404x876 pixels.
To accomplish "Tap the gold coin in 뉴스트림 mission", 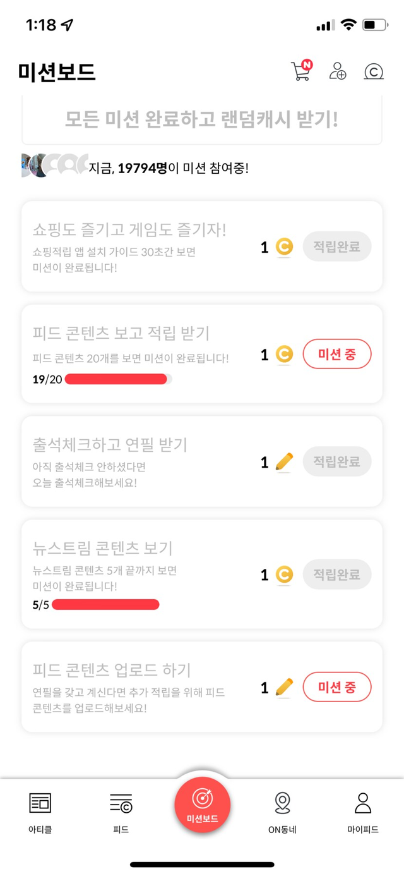I will click(284, 575).
